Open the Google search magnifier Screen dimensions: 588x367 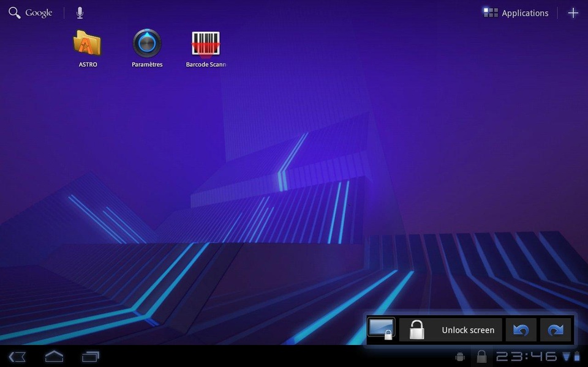(x=14, y=13)
